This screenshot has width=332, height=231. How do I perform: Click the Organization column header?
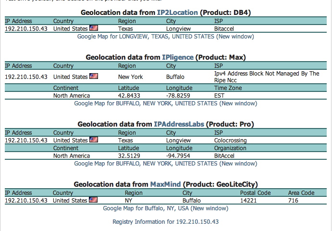[230, 148]
